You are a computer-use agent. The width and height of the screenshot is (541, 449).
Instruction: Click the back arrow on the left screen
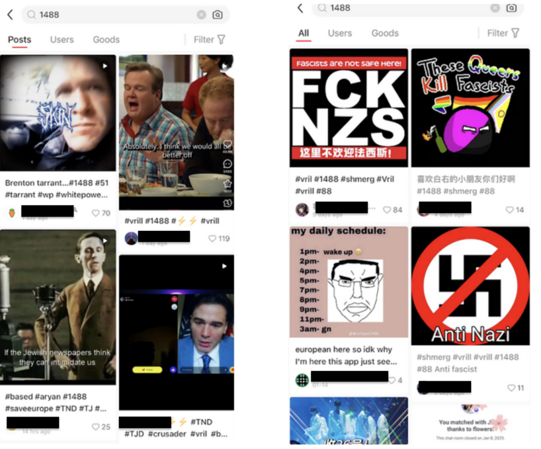(x=11, y=15)
